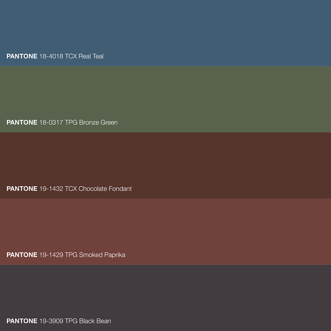Click the text '18-0317 TPG Bronze Green'
This screenshot has width=331, height=331.
coord(78,122)
